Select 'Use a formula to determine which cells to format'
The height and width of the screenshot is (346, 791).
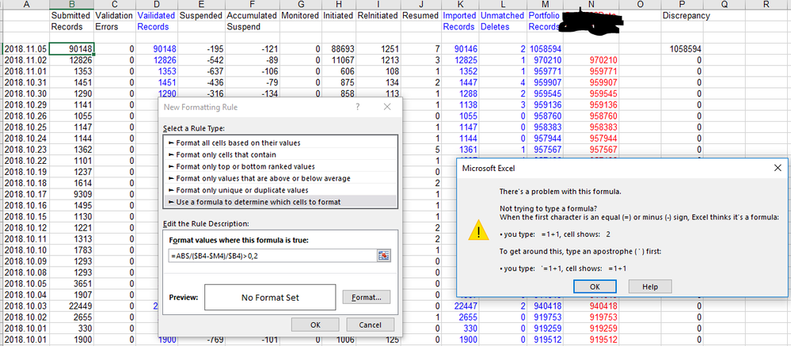(280, 202)
